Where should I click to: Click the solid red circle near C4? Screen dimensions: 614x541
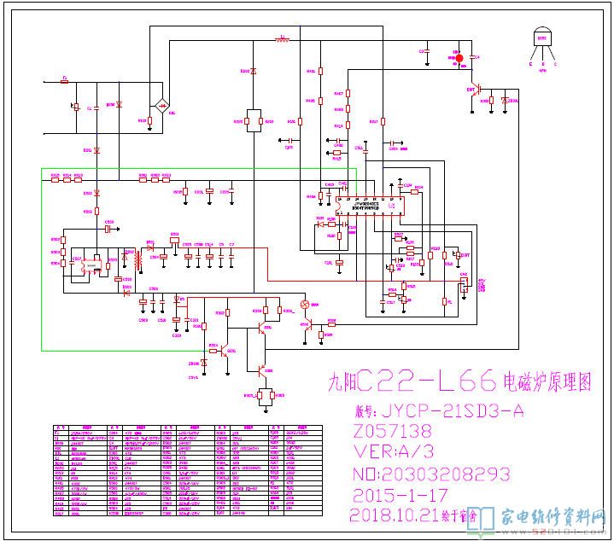click(459, 58)
